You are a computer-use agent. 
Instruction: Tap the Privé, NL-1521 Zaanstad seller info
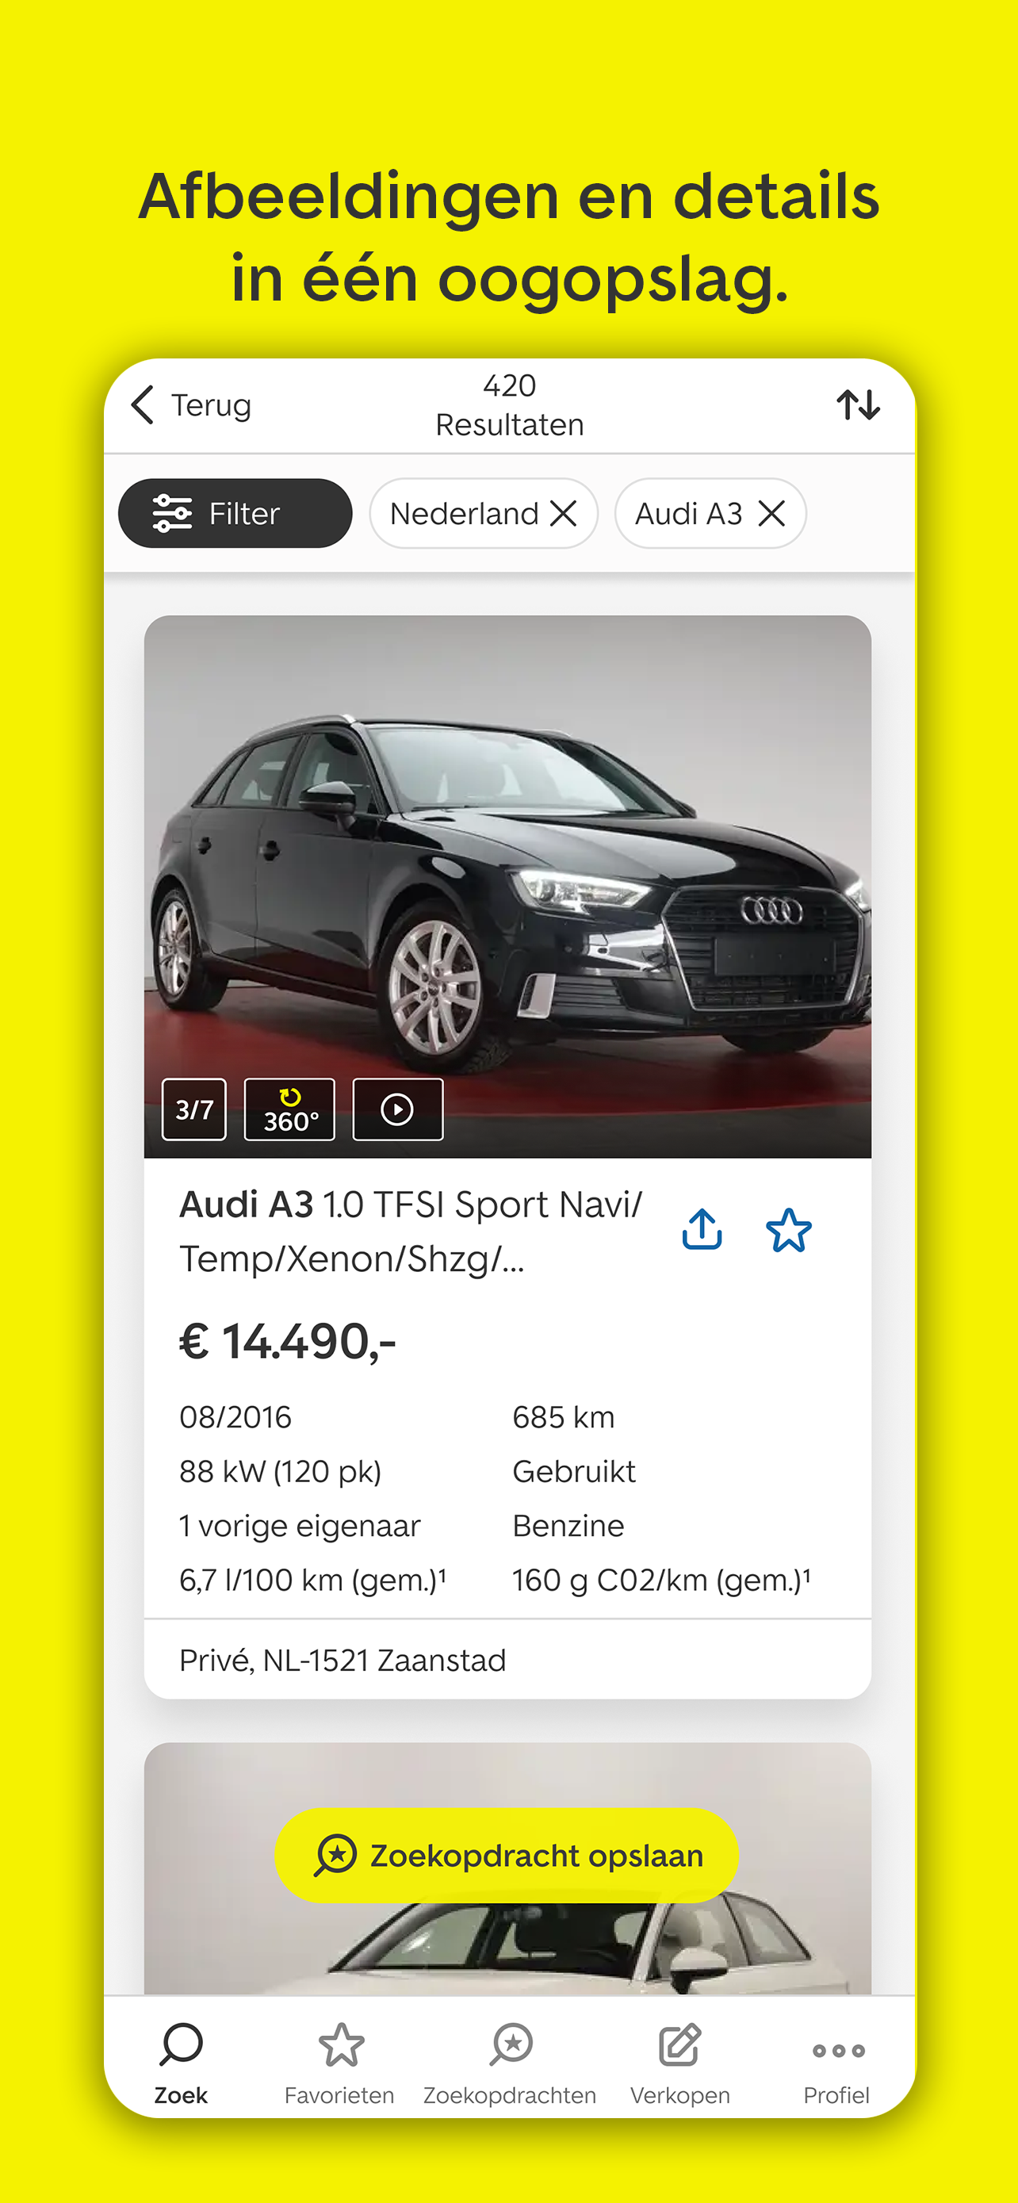point(343,1660)
